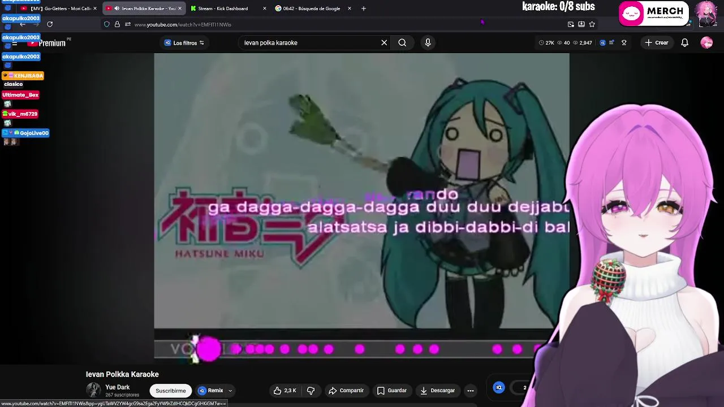Seek on the pink video progress bar
The height and width of the screenshot is (407, 724).
(361, 349)
